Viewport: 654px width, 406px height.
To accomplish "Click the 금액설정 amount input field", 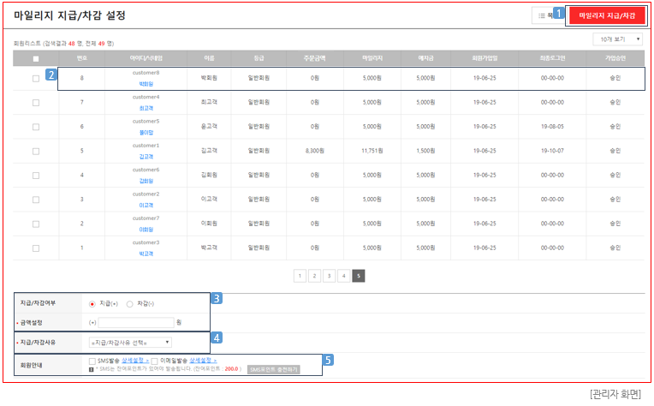I will [135, 323].
